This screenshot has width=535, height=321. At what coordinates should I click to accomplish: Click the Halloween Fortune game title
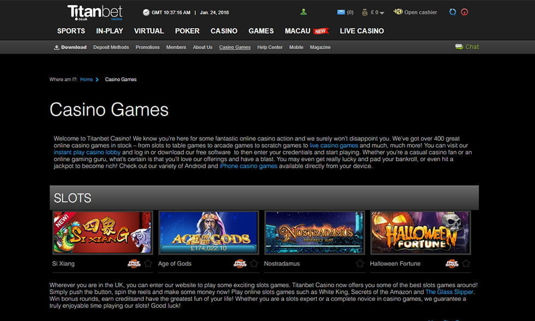pos(395,264)
